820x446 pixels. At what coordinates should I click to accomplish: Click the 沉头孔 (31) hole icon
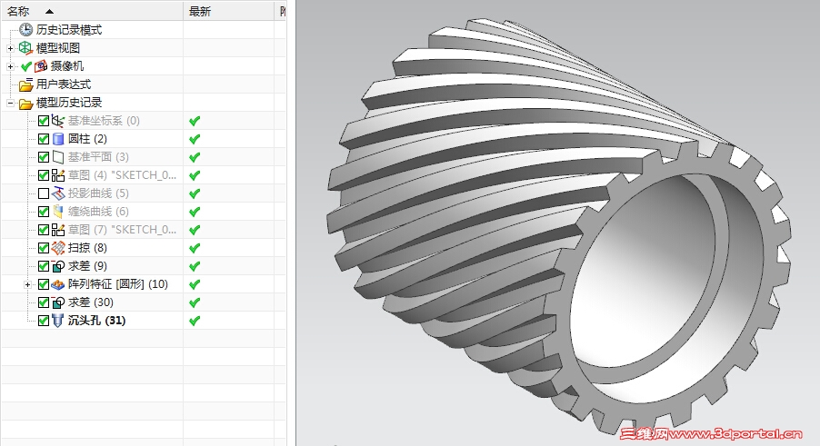click(x=58, y=321)
